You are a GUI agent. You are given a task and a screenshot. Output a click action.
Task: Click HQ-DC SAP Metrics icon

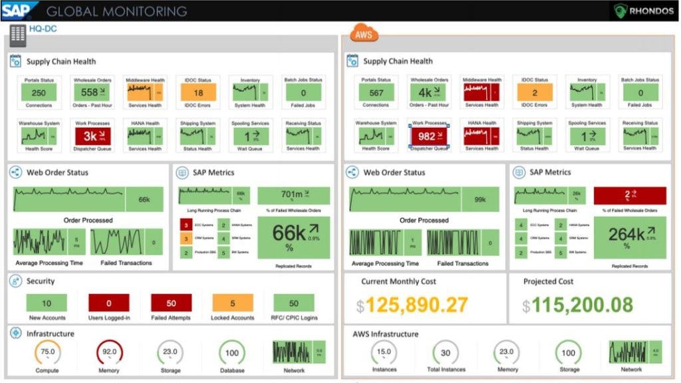182,172
